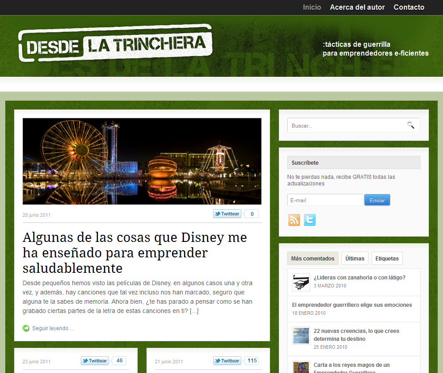
Task: Click the date 3 MARZO 2010
Action: (x=330, y=286)
